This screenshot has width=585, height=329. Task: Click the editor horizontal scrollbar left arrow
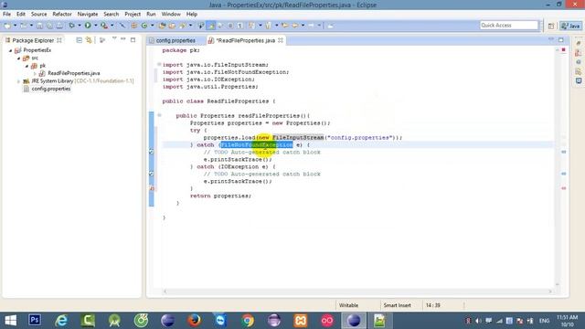[x=165, y=292]
